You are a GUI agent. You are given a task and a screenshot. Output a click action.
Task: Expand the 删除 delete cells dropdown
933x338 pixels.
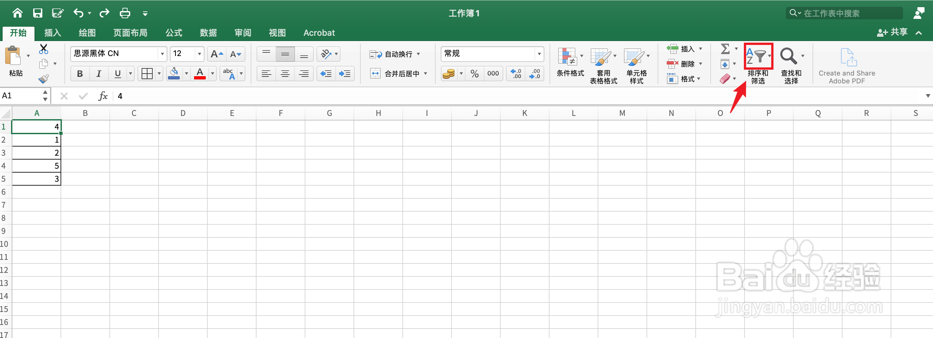click(701, 64)
